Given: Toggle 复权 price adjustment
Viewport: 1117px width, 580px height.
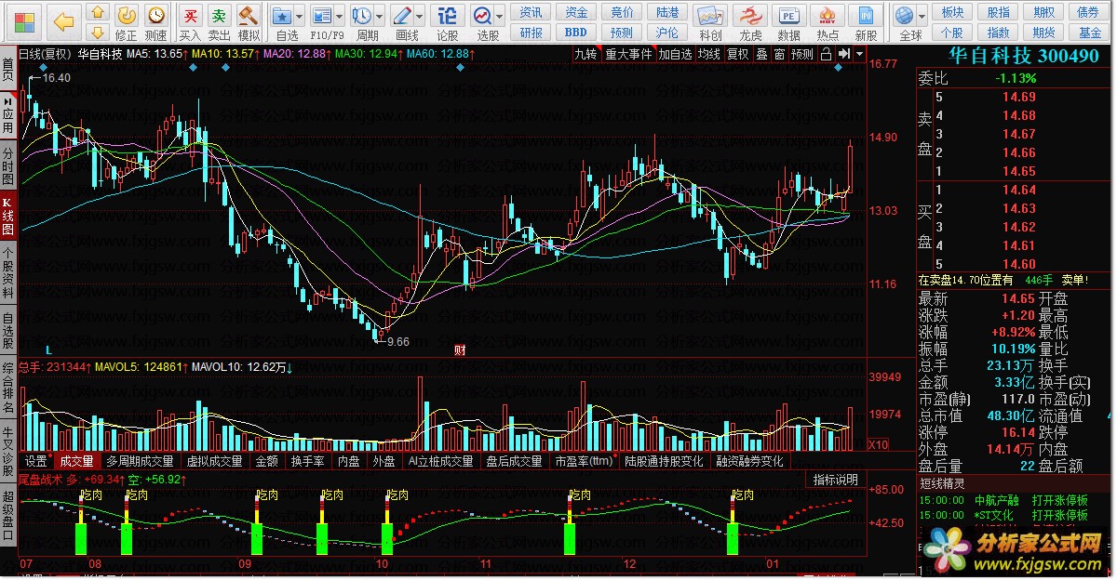Looking at the screenshot, I should click(738, 54).
